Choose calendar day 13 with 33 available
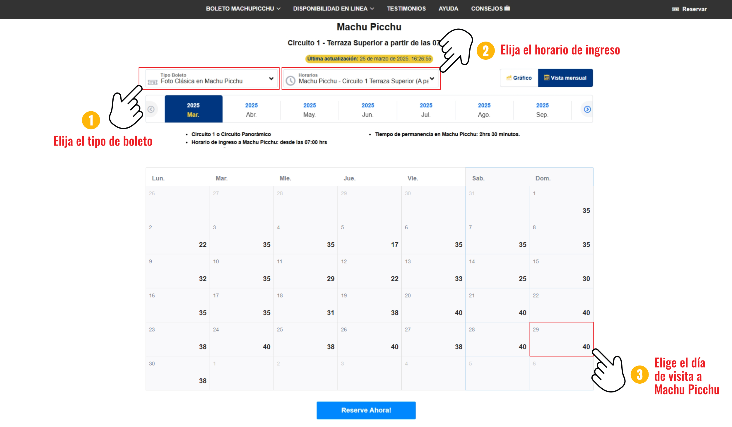 pyautogui.click(x=433, y=271)
